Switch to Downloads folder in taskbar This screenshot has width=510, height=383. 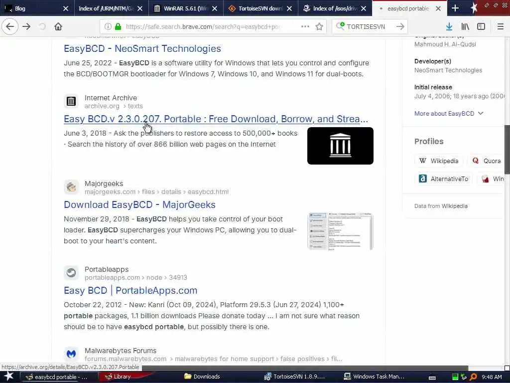[202, 377]
